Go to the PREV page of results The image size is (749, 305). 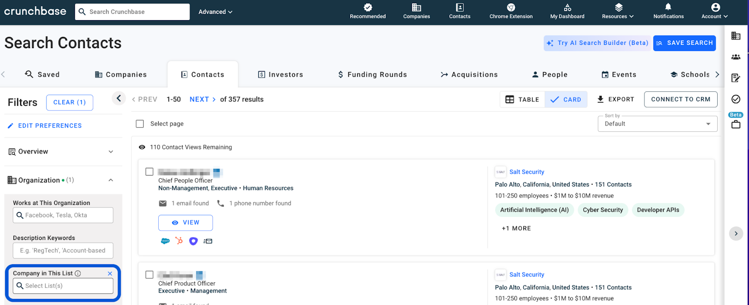pos(145,100)
